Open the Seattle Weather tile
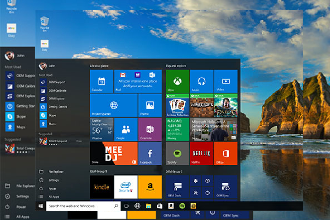Image resolution: width=330 pixels, height=220 pixels. coord(102,129)
